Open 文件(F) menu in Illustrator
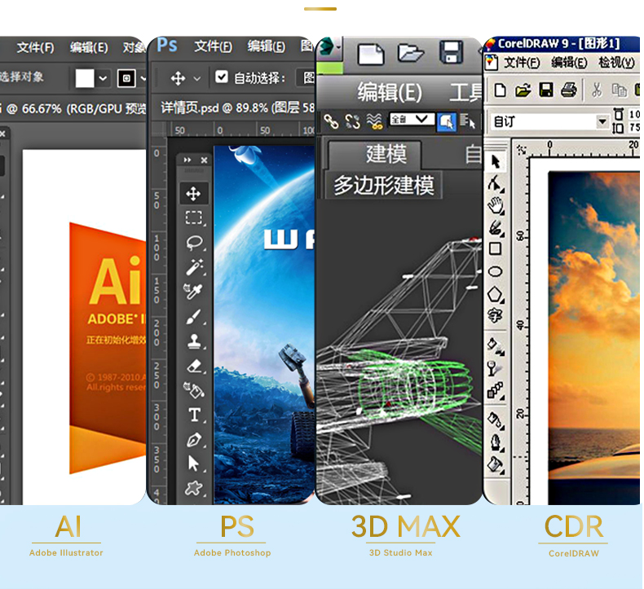 pos(35,48)
